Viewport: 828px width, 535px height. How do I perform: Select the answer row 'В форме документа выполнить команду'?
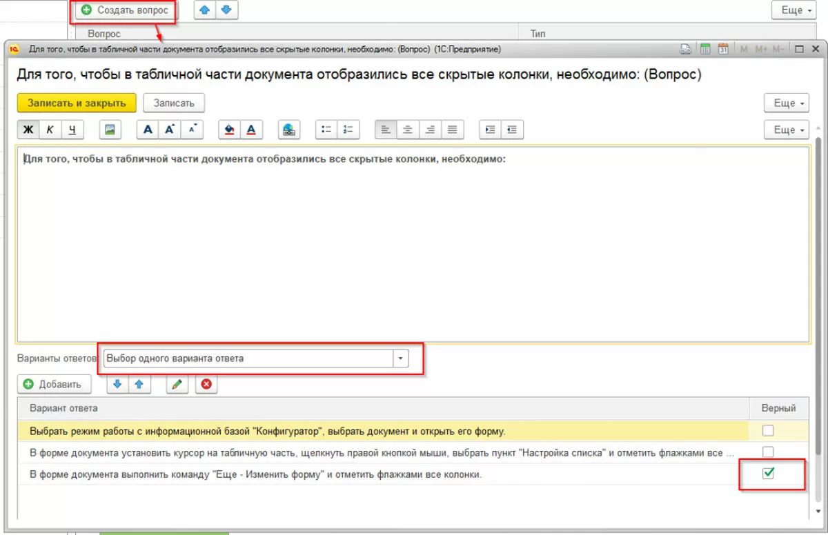[384, 474]
